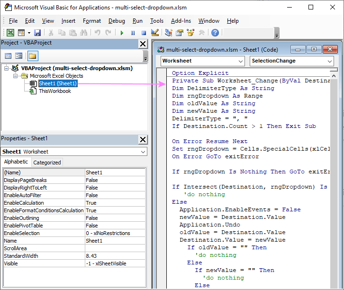Open the File menu
Screen dimensions: 344x290
tap(13, 21)
